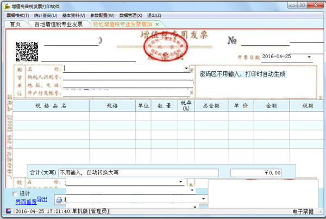The width and height of the screenshot is (326, 219).
Task: Click the 税率(%) column header
Action: click(186, 105)
